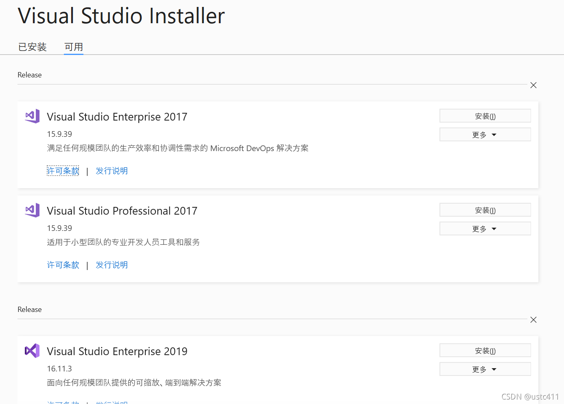Dismiss the second Release section with its X

[x=533, y=320]
